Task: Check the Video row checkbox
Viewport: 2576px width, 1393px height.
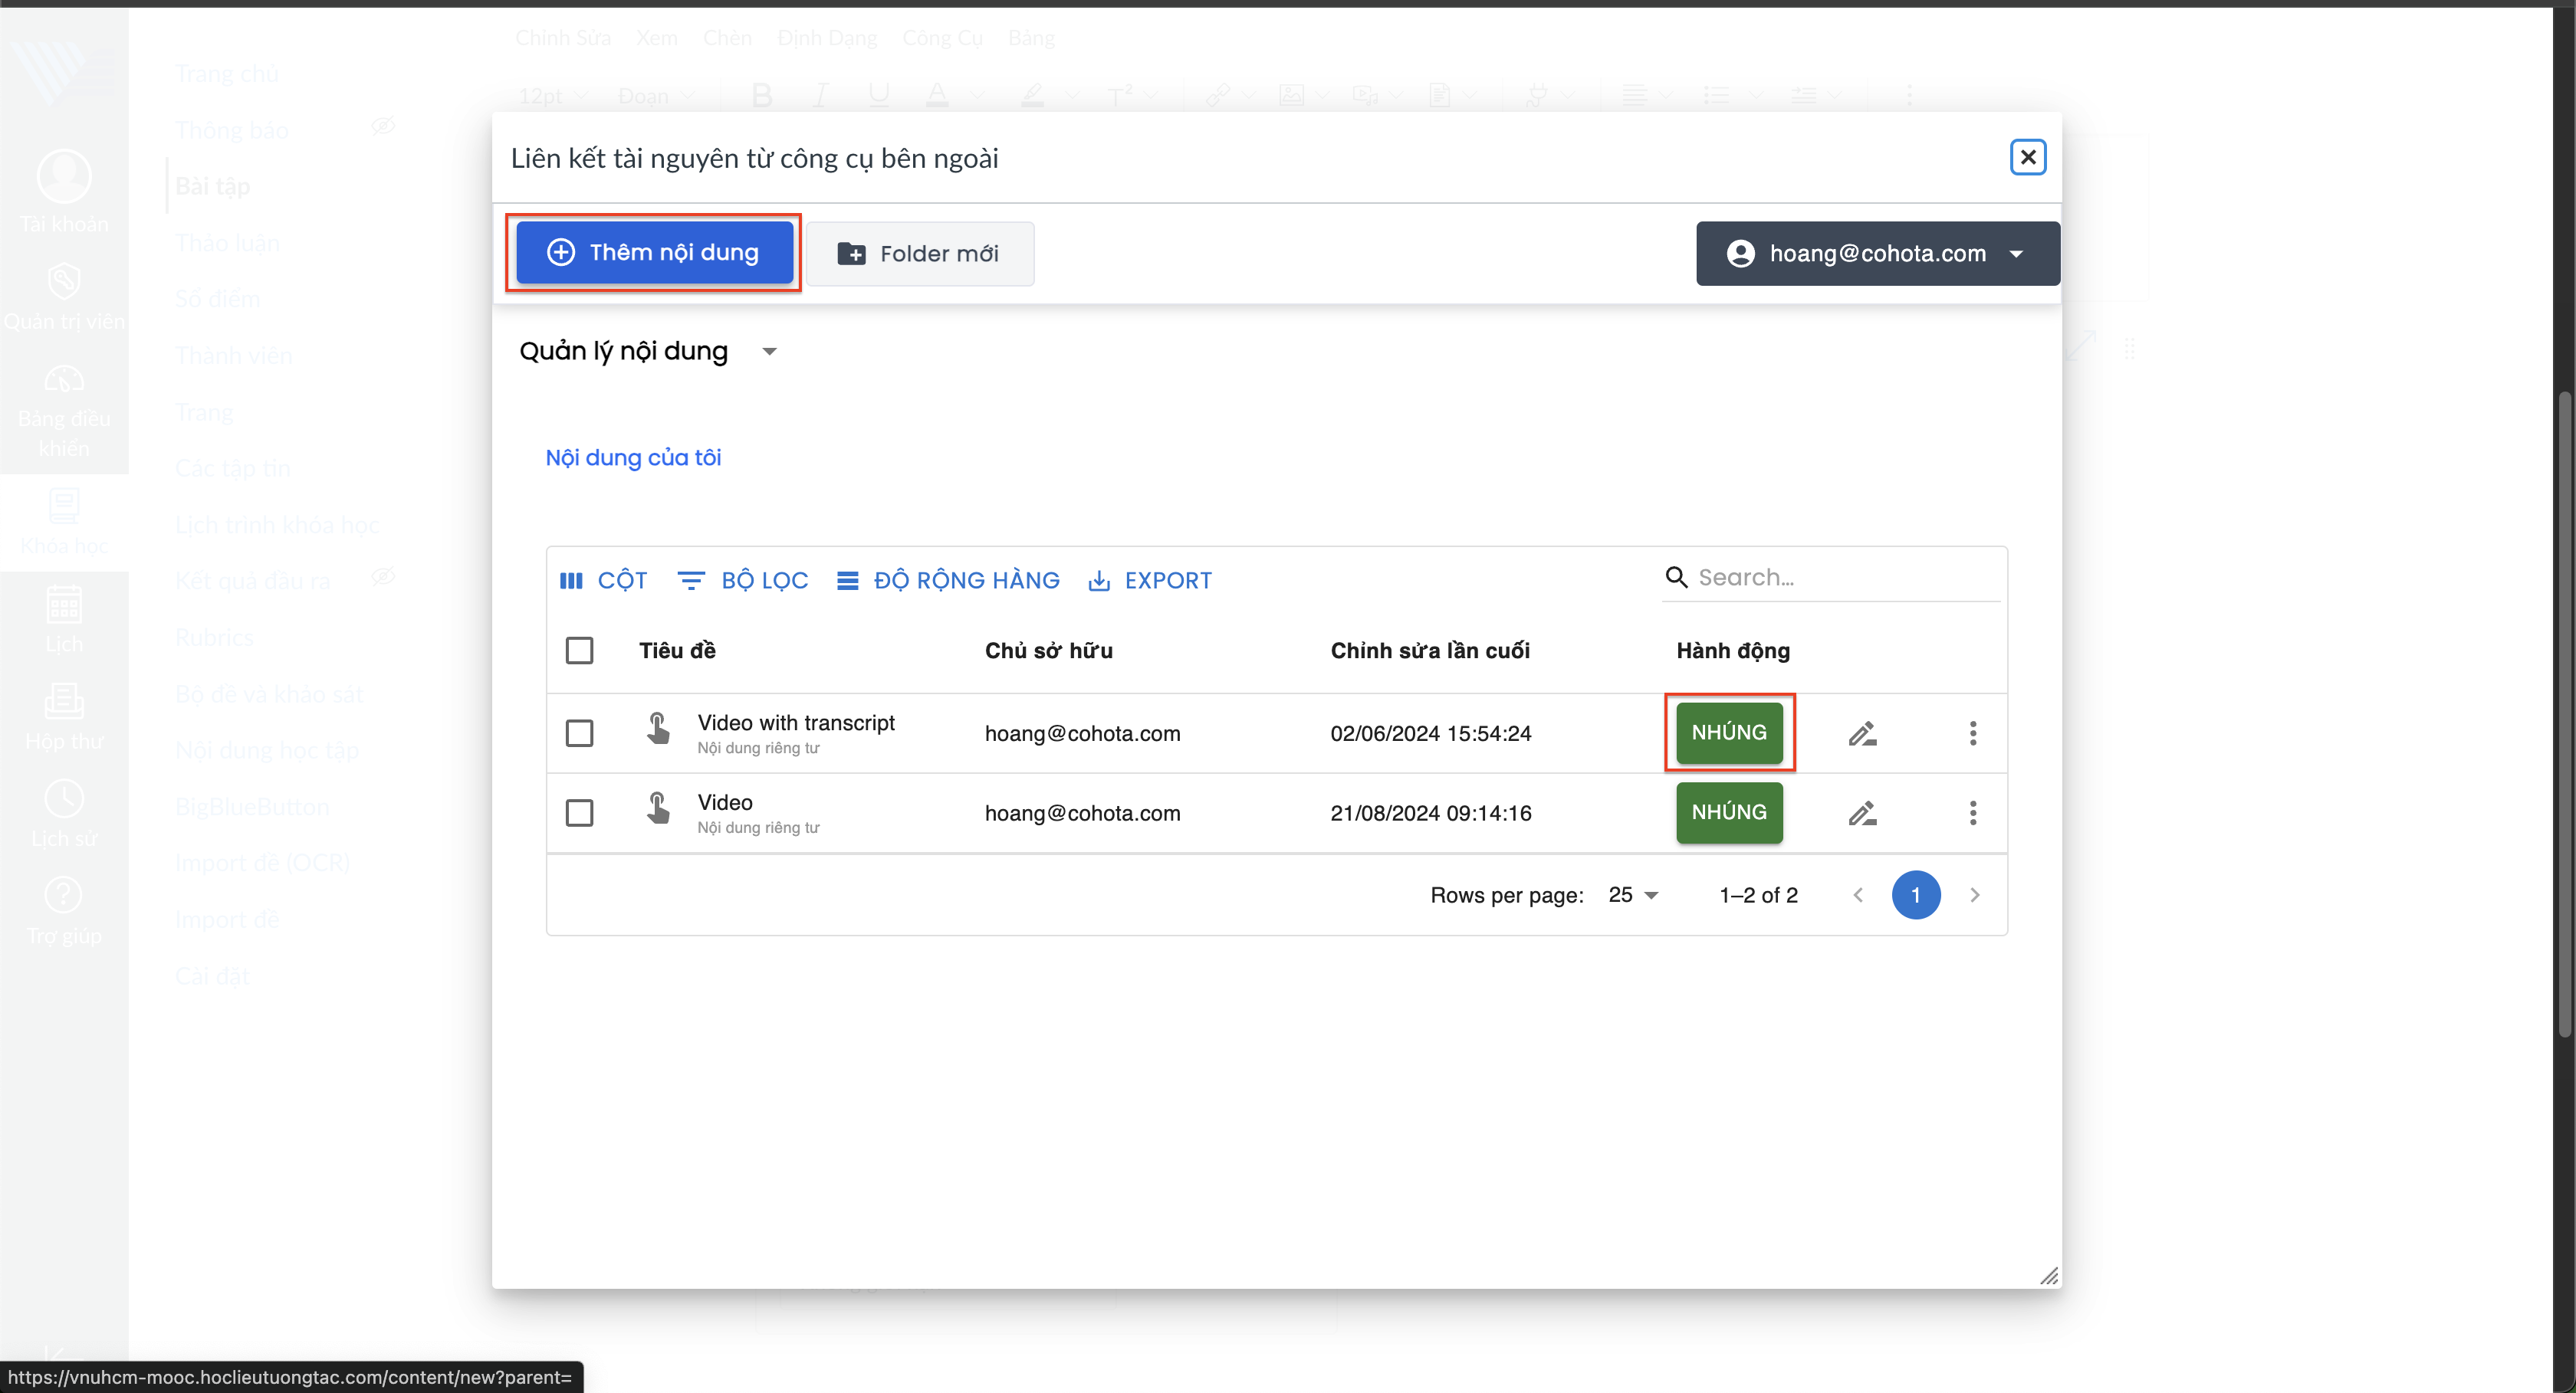Action: (579, 814)
